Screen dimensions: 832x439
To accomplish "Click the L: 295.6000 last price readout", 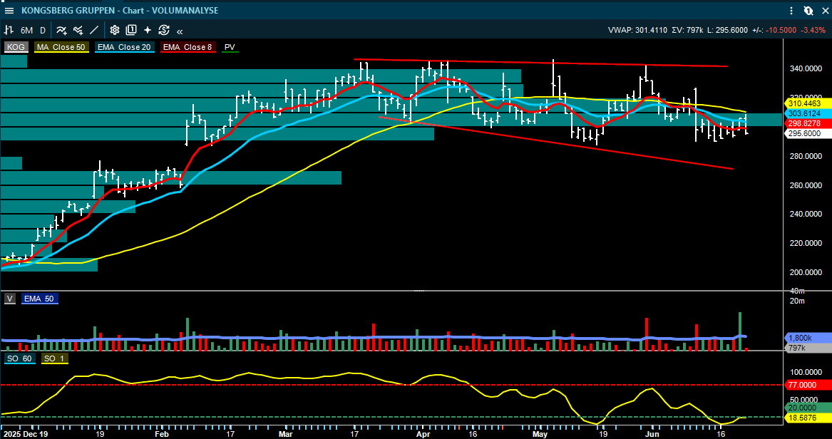I will [x=728, y=30].
